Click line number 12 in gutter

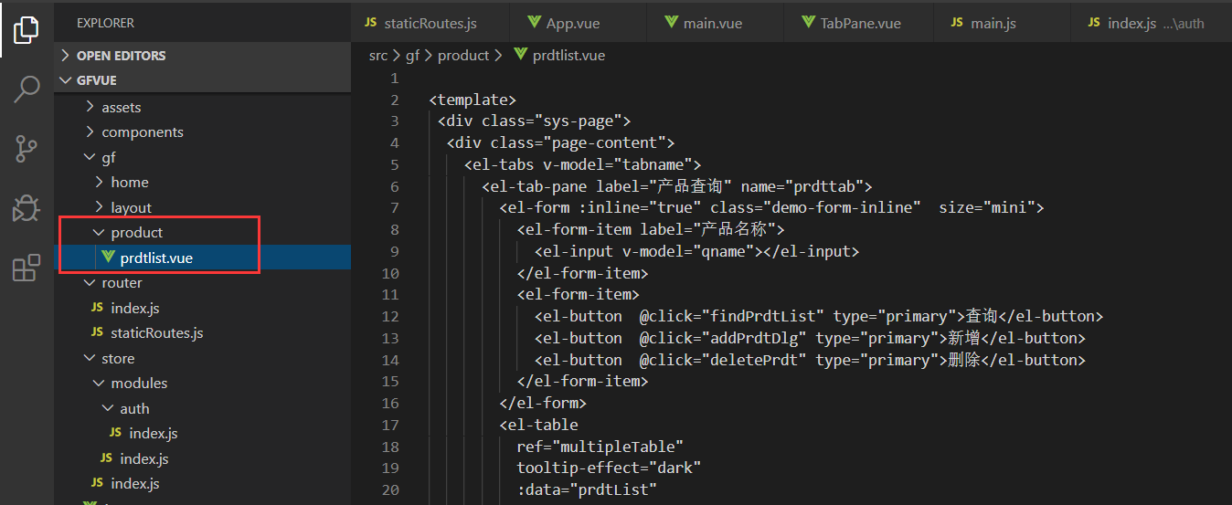tap(391, 316)
